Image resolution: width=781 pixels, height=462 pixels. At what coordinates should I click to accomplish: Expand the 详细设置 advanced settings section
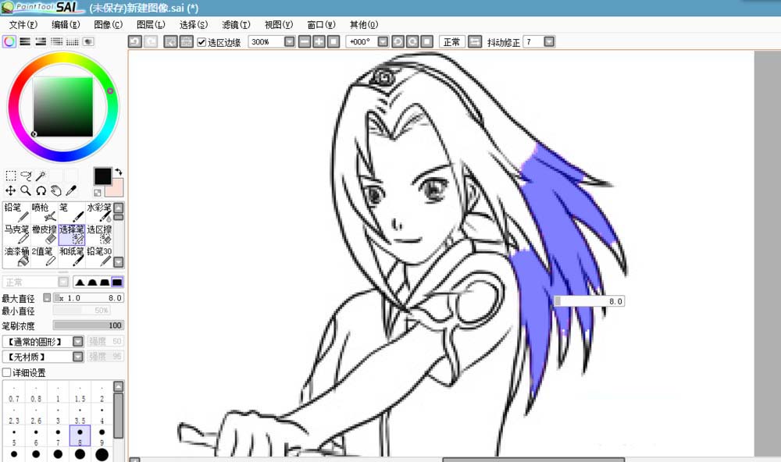[x=8, y=372]
